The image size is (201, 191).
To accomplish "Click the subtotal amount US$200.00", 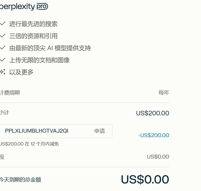I will (x=153, y=113).
